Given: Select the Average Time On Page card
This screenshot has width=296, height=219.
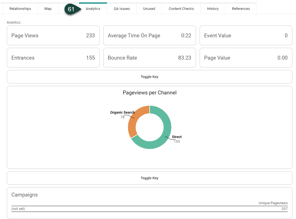Looking at the screenshot, I should (x=149, y=35).
